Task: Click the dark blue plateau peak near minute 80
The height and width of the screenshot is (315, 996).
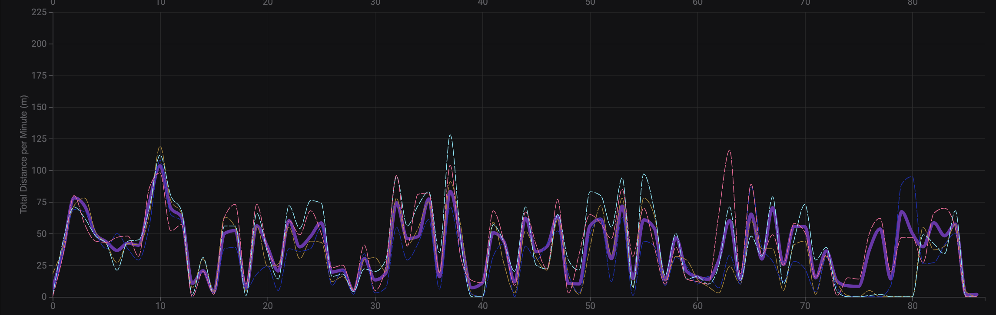Action: click(912, 177)
